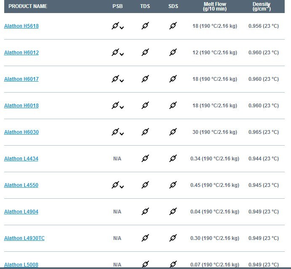
Task: Expand the PSB dropdown arrow for Alathon L4550
Action: click(x=122, y=187)
